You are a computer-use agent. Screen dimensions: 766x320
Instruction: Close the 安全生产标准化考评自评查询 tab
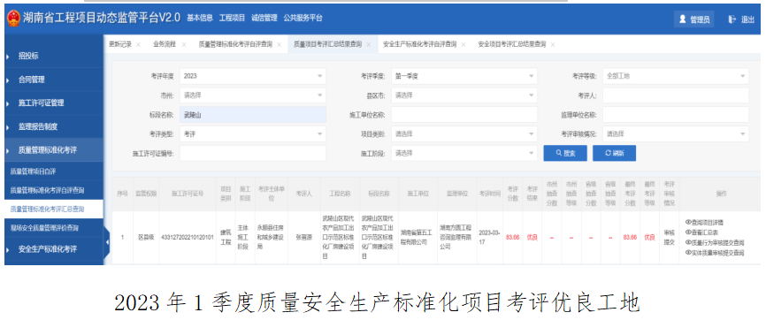point(463,44)
